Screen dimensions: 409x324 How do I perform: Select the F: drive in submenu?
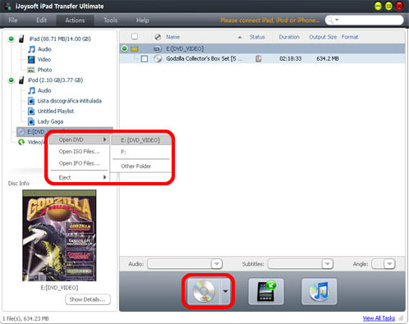tap(140, 152)
